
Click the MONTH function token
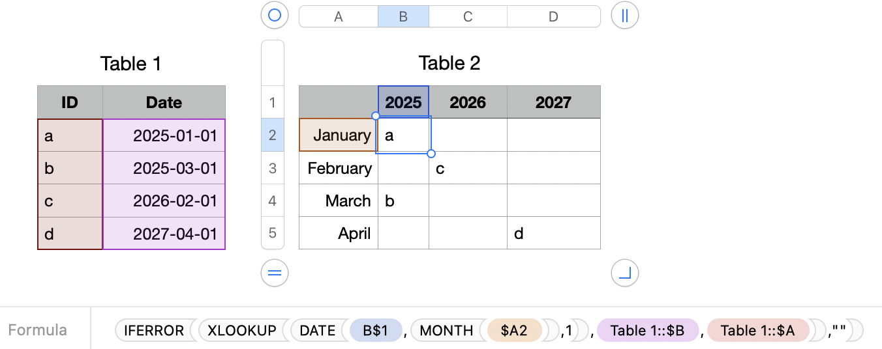coord(446,330)
